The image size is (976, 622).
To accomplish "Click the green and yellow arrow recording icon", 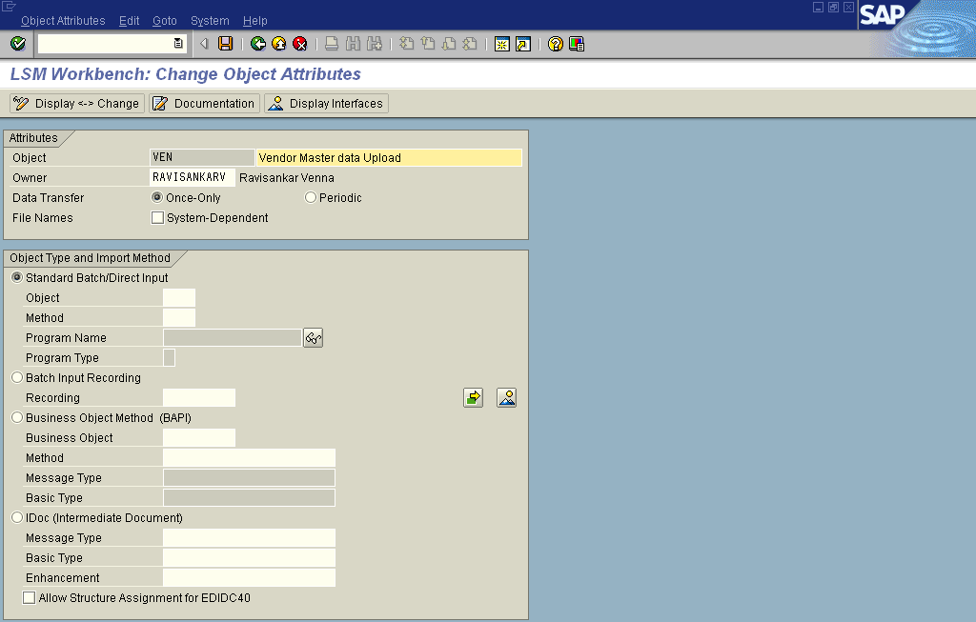I will pos(473,398).
